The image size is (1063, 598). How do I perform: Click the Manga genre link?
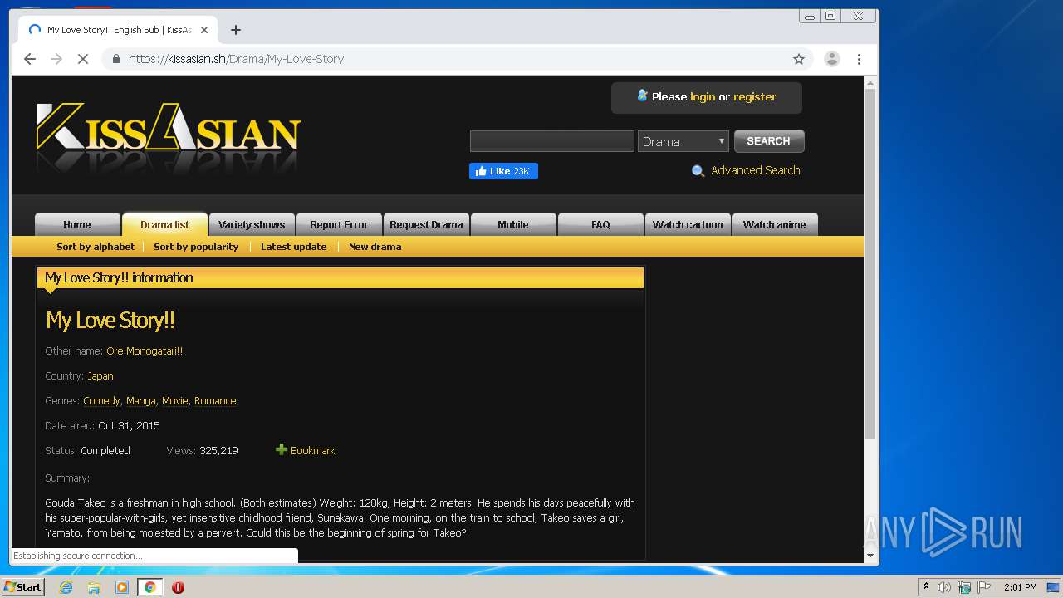141,400
